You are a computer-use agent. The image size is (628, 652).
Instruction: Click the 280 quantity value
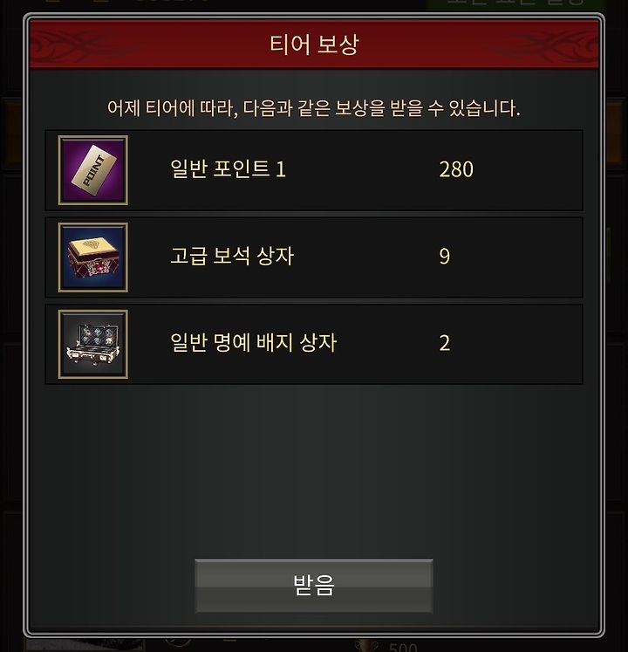click(x=456, y=169)
